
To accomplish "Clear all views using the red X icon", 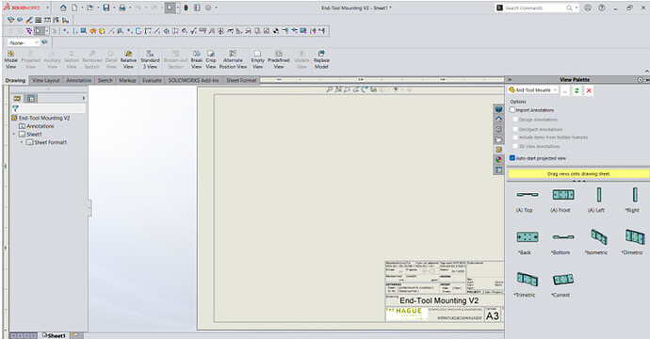I will coord(589,90).
